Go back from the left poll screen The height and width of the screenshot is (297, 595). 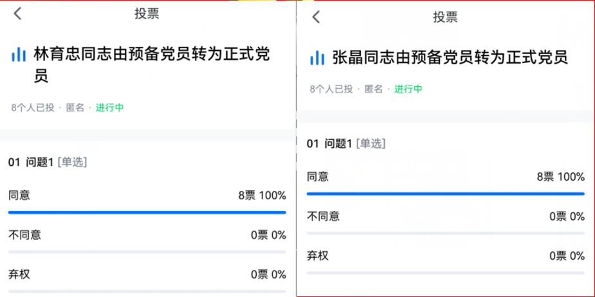17,14
